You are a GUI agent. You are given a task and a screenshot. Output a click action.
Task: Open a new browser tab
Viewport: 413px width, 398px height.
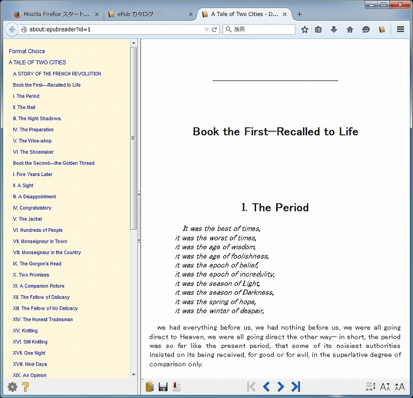coord(299,14)
